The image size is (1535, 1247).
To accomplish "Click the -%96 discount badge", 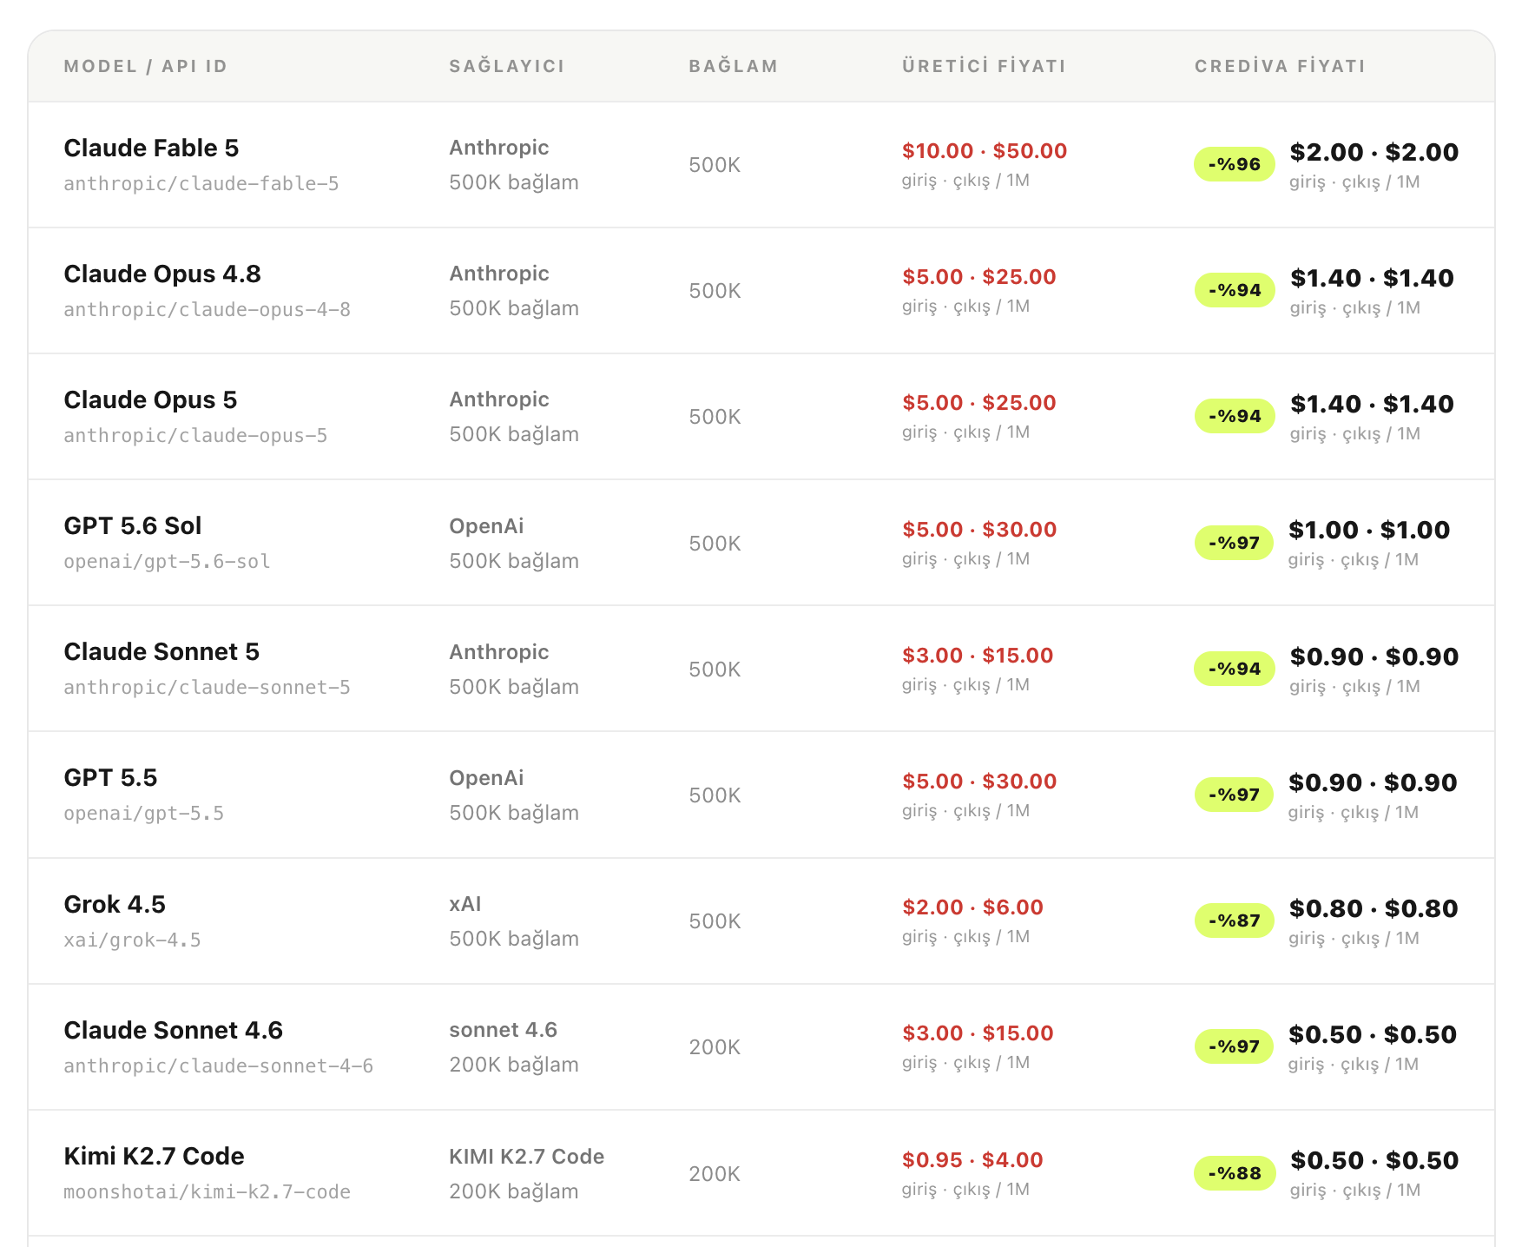I will 1234,164.
